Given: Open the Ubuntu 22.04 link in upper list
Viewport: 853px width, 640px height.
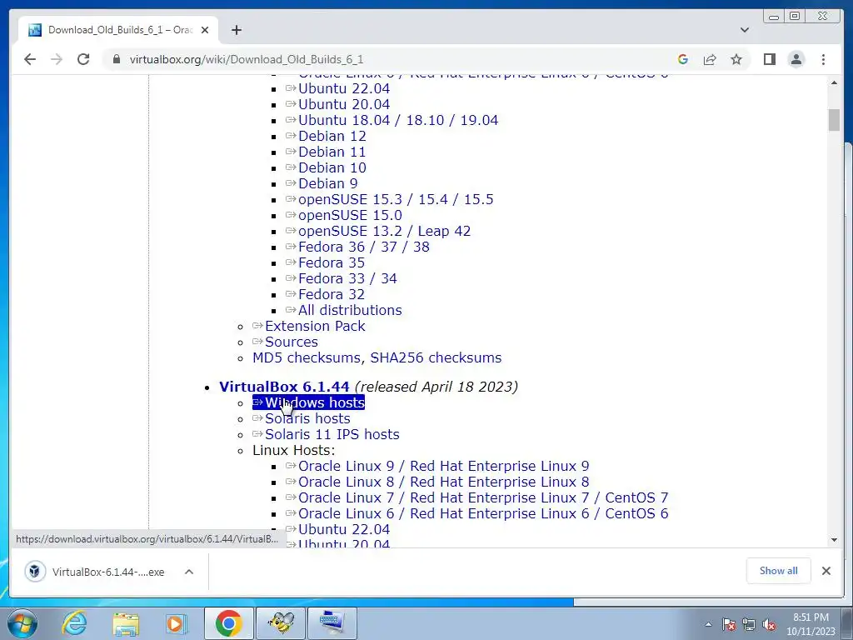Looking at the screenshot, I should (344, 88).
